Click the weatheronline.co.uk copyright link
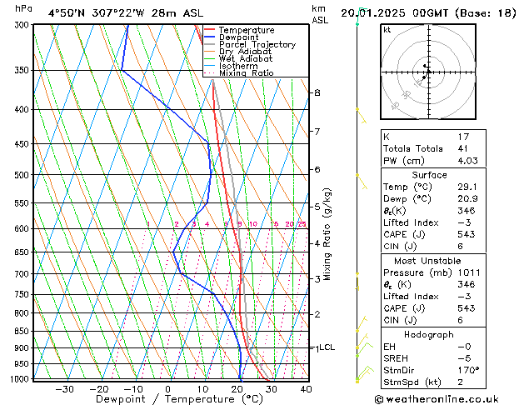Screen dimensions: 524x405 (x=437, y=399)
